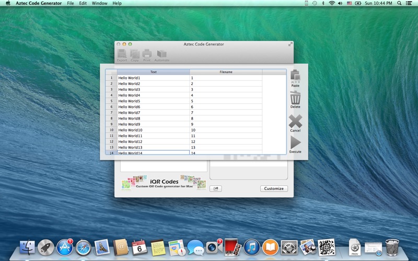Click the battery status icon
Screen dimensions: 418x261
[358, 3]
